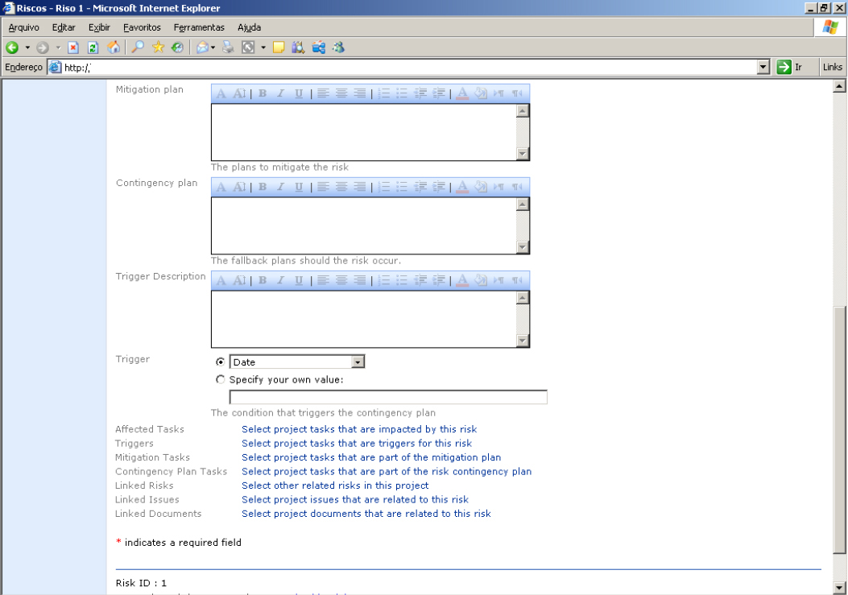Image resolution: width=848 pixels, height=595 pixels.
Task: Click inside the Contingency plan text area
Action: (x=363, y=225)
